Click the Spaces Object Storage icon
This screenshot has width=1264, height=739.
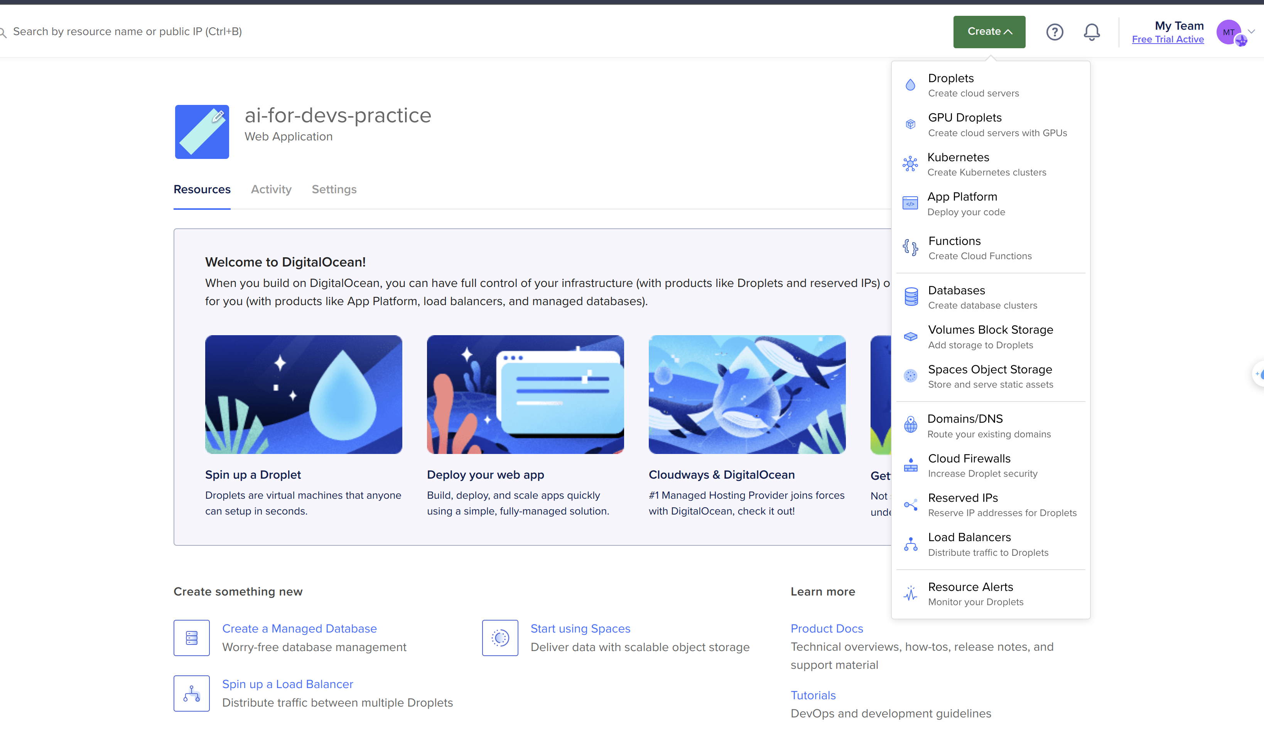coord(910,376)
